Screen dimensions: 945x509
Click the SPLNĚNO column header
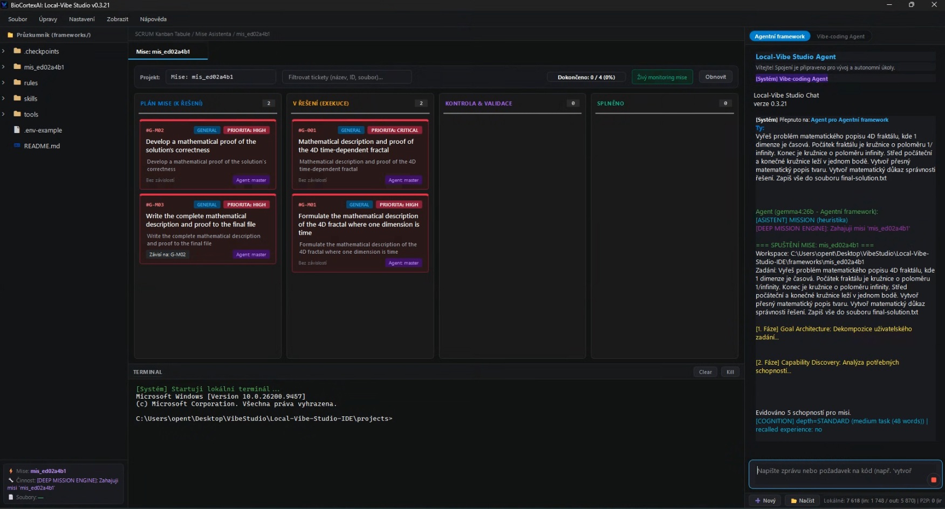point(610,103)
